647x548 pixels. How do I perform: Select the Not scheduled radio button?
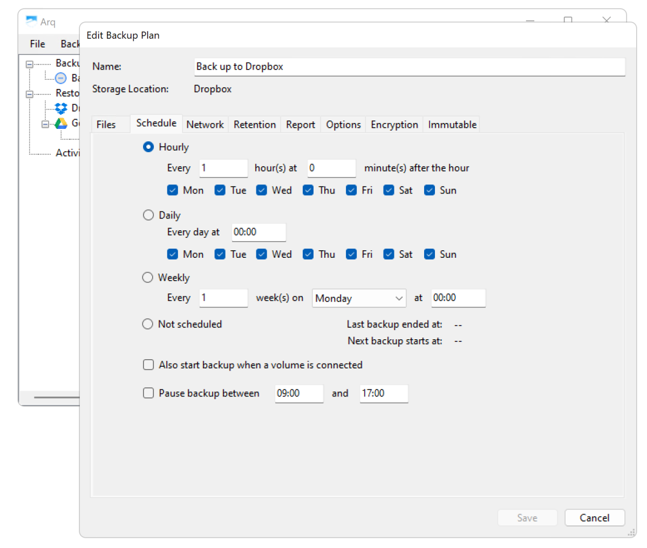click(x=148, y=324)
